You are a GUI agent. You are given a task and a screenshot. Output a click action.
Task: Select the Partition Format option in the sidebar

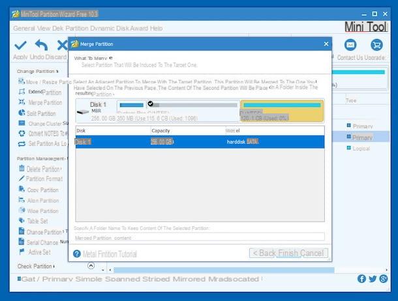(40, 179)
